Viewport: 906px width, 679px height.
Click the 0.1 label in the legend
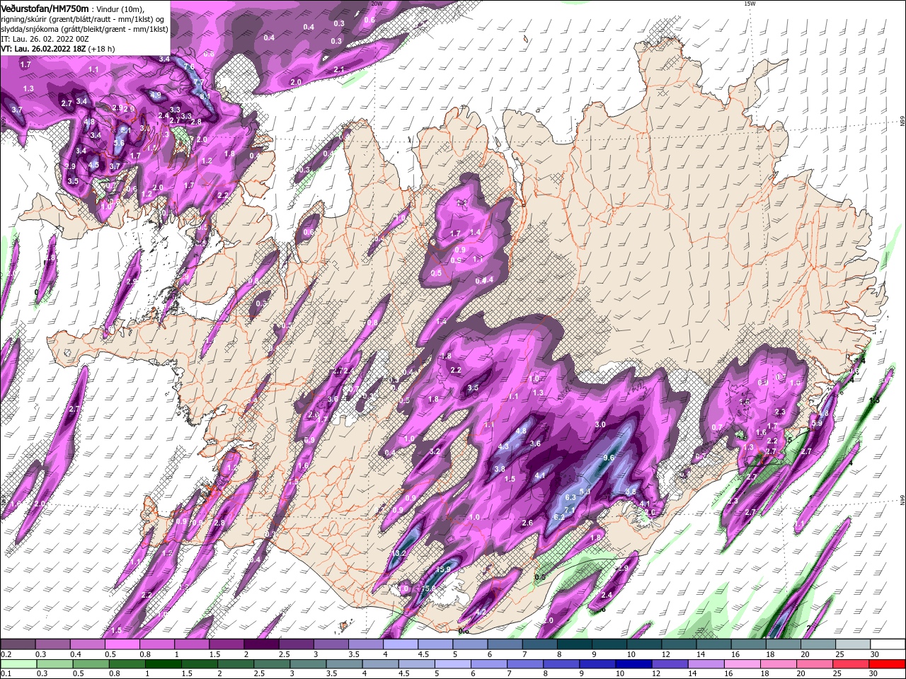pyautogui.click(x=7, y=674)
